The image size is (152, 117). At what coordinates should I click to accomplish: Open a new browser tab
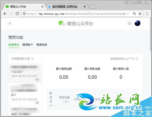point(93,7)
